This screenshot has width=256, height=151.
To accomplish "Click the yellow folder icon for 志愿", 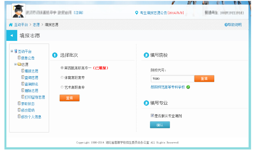I will [x=19, y=64].
